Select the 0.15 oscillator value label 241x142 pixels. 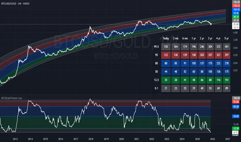point(236,132)
